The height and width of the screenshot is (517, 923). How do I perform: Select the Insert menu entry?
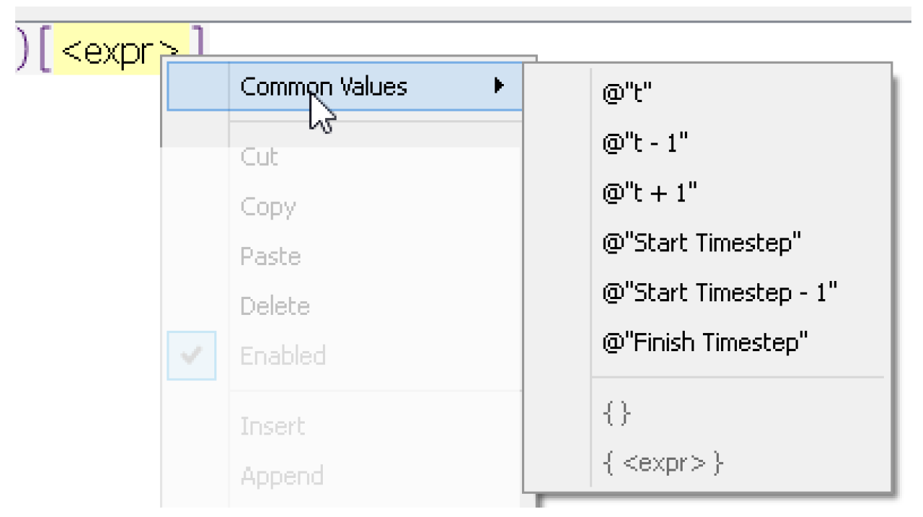pyautogui.click(x=271, y=426)
